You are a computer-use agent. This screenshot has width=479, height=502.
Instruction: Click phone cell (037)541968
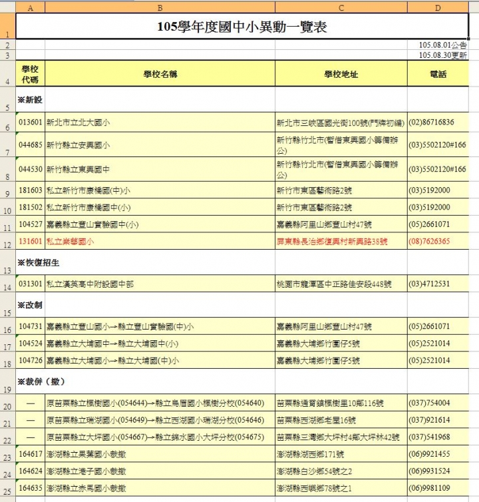coord(438,437)
